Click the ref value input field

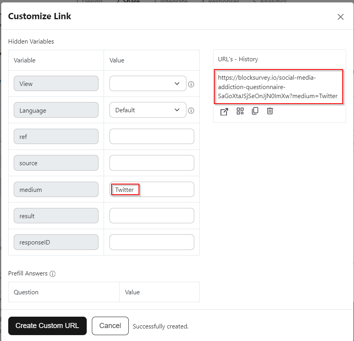pos(152,136)
